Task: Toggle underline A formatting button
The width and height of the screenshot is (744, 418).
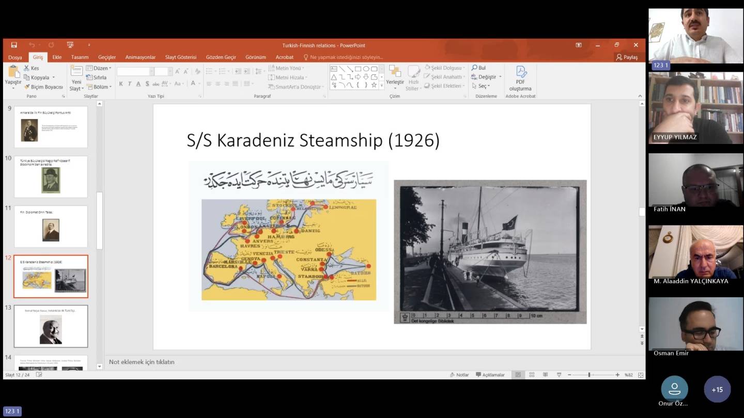Action: (x=138, y=84)
